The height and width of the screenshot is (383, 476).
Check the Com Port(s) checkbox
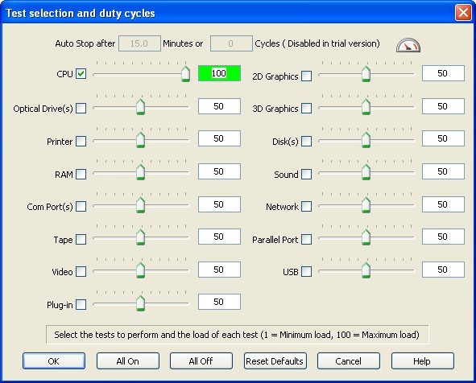pos(81,206)
